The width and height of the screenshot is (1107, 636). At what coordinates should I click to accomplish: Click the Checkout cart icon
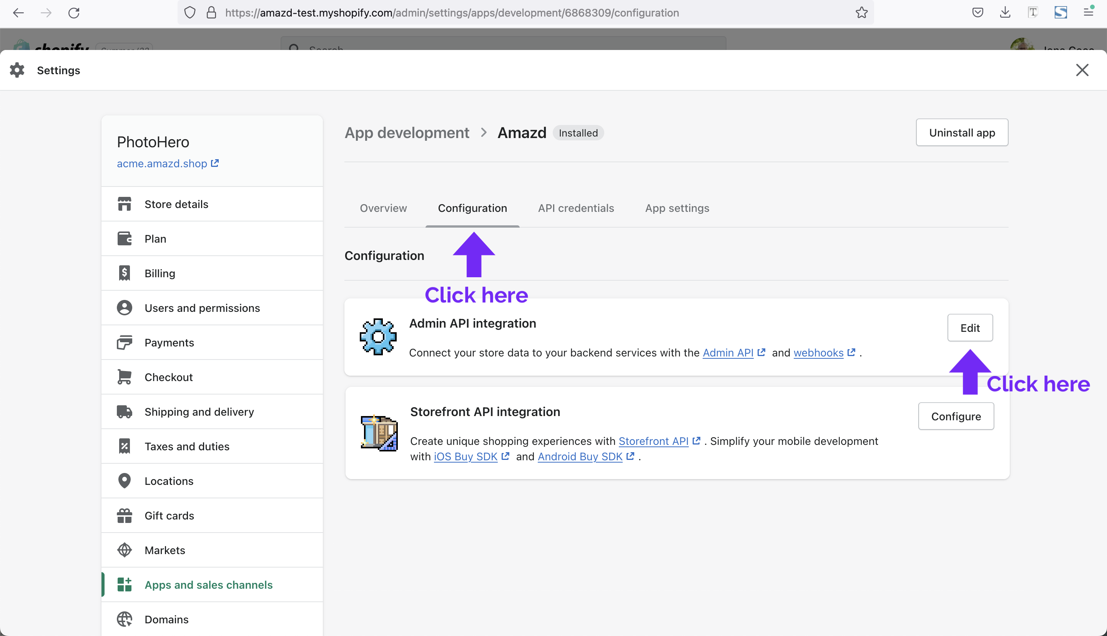click(125, 377)
